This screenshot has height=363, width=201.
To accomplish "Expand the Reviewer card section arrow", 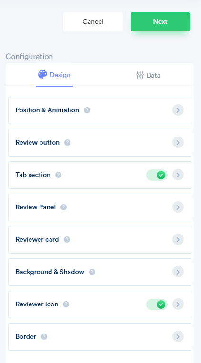I will coord(178,240).
